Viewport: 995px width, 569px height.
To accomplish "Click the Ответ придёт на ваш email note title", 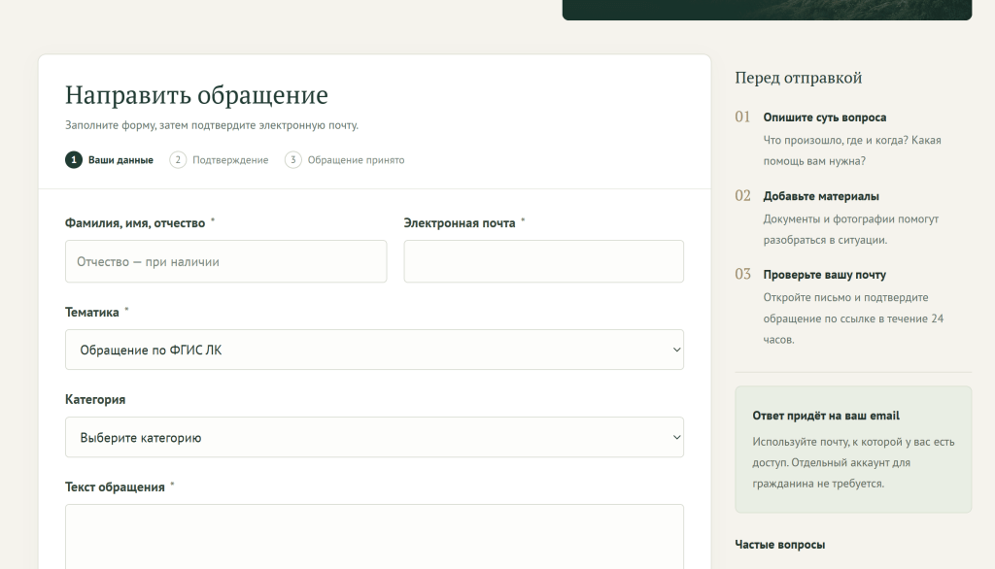I will click(x=826, y=416).
